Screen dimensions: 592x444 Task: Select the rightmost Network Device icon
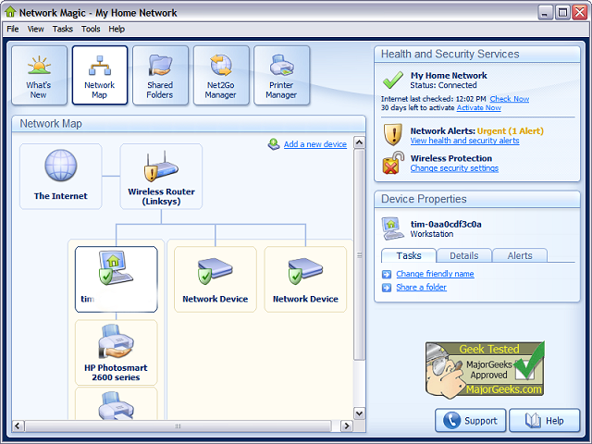pyautogui.click(x=305, y=271)
